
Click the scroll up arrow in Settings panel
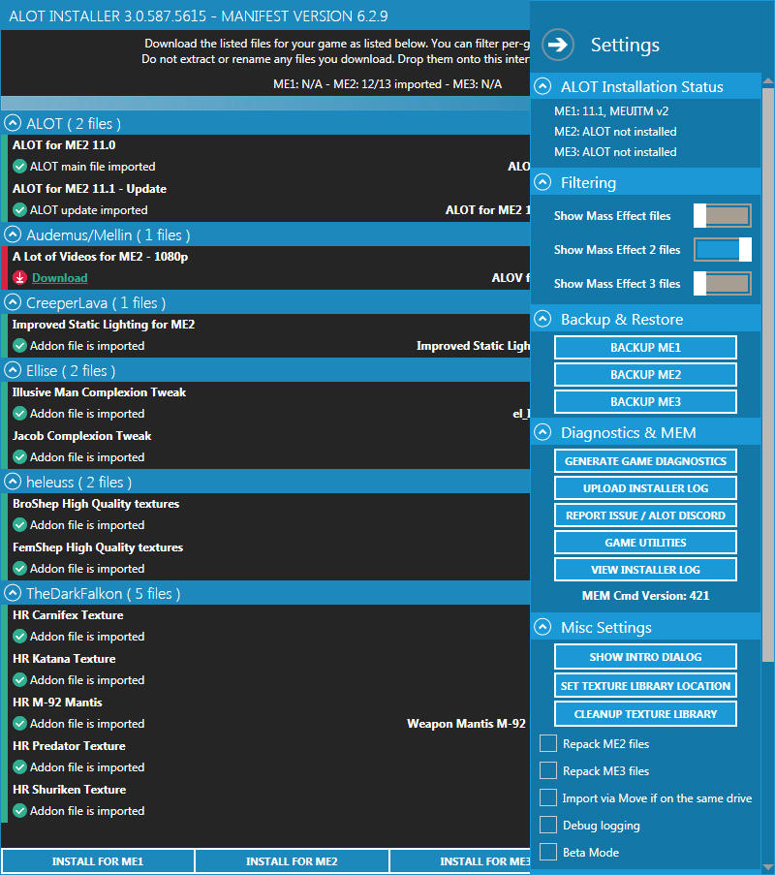768,81
